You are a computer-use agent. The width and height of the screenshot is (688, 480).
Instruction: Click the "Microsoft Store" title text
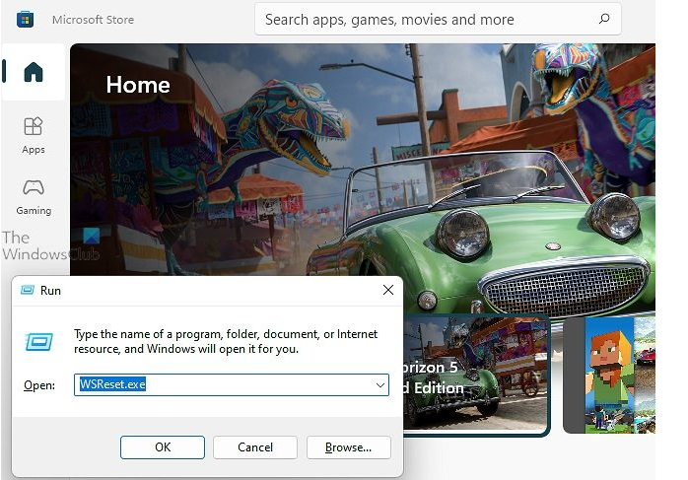tap(93, 20)
